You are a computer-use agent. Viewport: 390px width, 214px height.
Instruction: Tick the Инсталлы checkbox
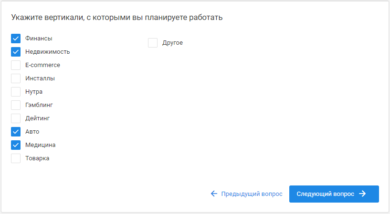click(16, 78)
